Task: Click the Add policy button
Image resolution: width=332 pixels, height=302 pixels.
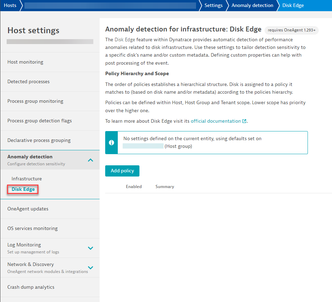Action: (122, 171)
